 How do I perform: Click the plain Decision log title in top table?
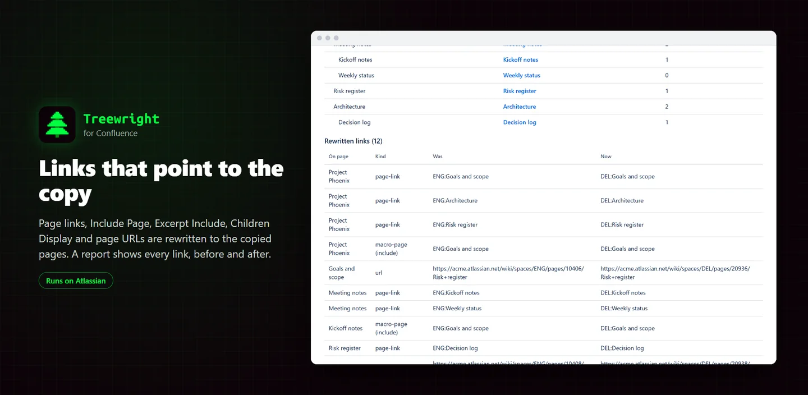tap(354, 122)
